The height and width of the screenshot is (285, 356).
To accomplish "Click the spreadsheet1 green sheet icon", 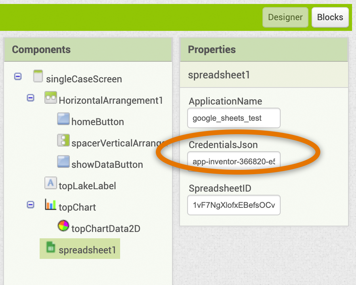I will 51,247.
